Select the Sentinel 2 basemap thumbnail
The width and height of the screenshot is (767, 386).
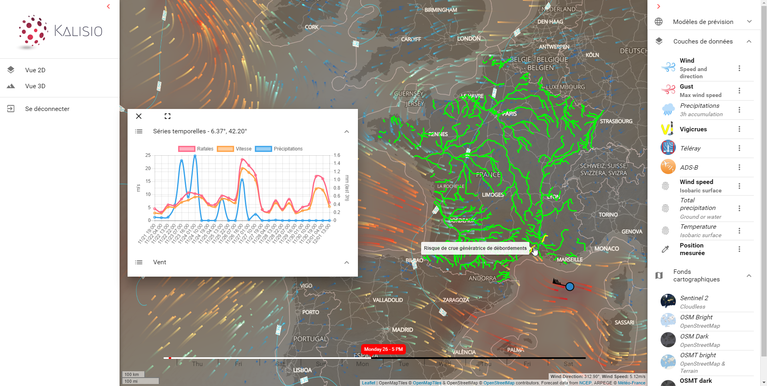(668, 301)
